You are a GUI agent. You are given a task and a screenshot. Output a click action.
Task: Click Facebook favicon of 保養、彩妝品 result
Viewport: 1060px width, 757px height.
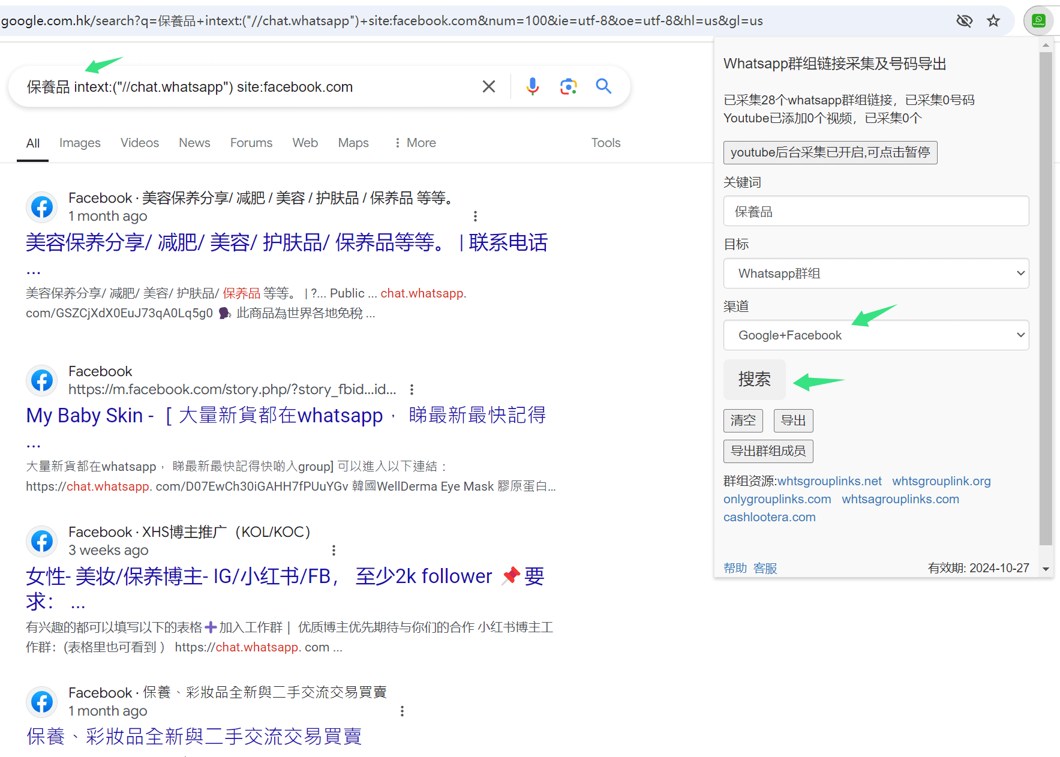(x=42, y=702)
